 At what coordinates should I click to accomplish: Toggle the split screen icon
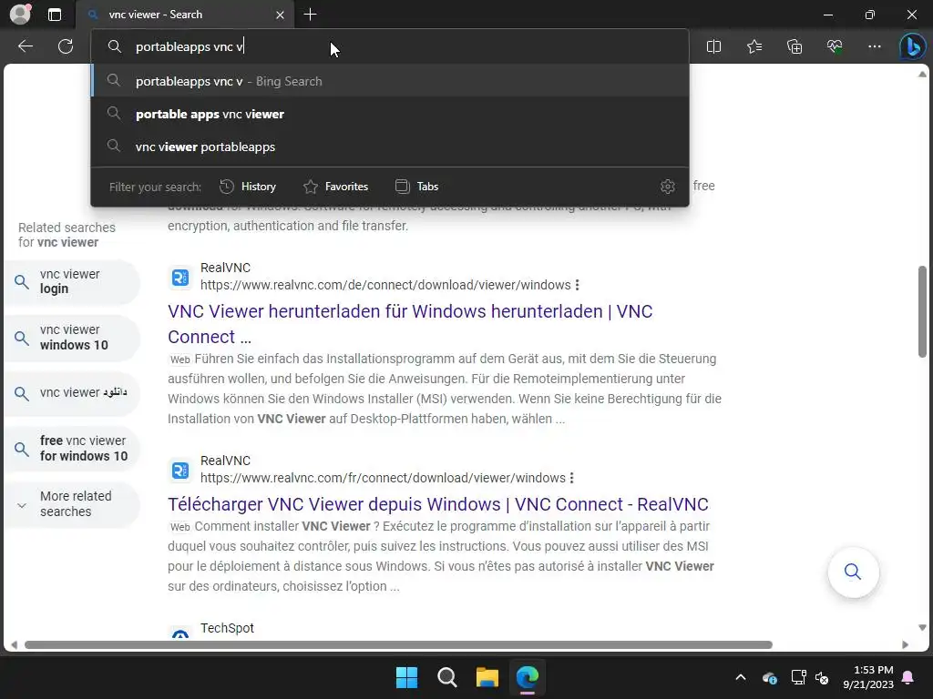pyautogui.click(x=713, y=46)
